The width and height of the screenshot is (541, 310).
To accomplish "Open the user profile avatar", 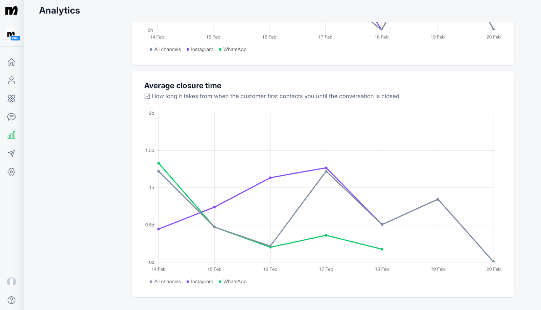I will [11, 282].
